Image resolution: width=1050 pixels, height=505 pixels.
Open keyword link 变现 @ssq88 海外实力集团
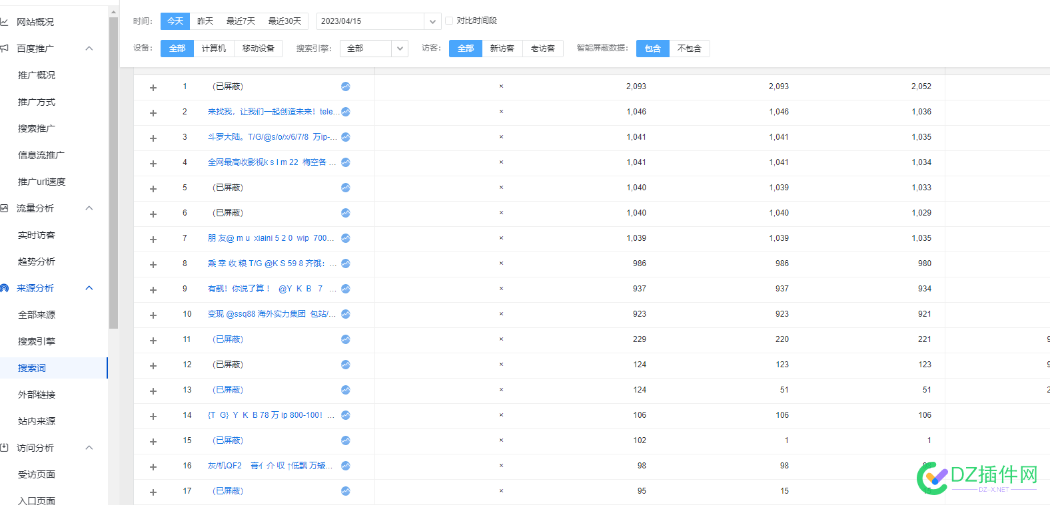click(x=272, y=314)
